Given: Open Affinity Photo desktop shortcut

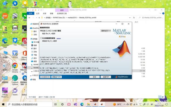Looking at the screenshot, I should click(5, 93).
